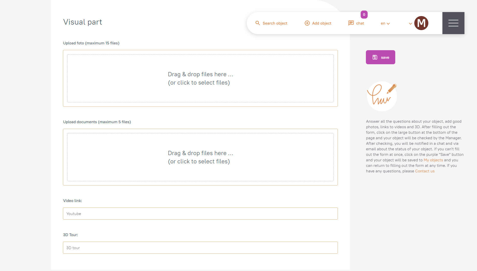
Task: Select the Search object menu label
Action: click(x=275, y=23)
